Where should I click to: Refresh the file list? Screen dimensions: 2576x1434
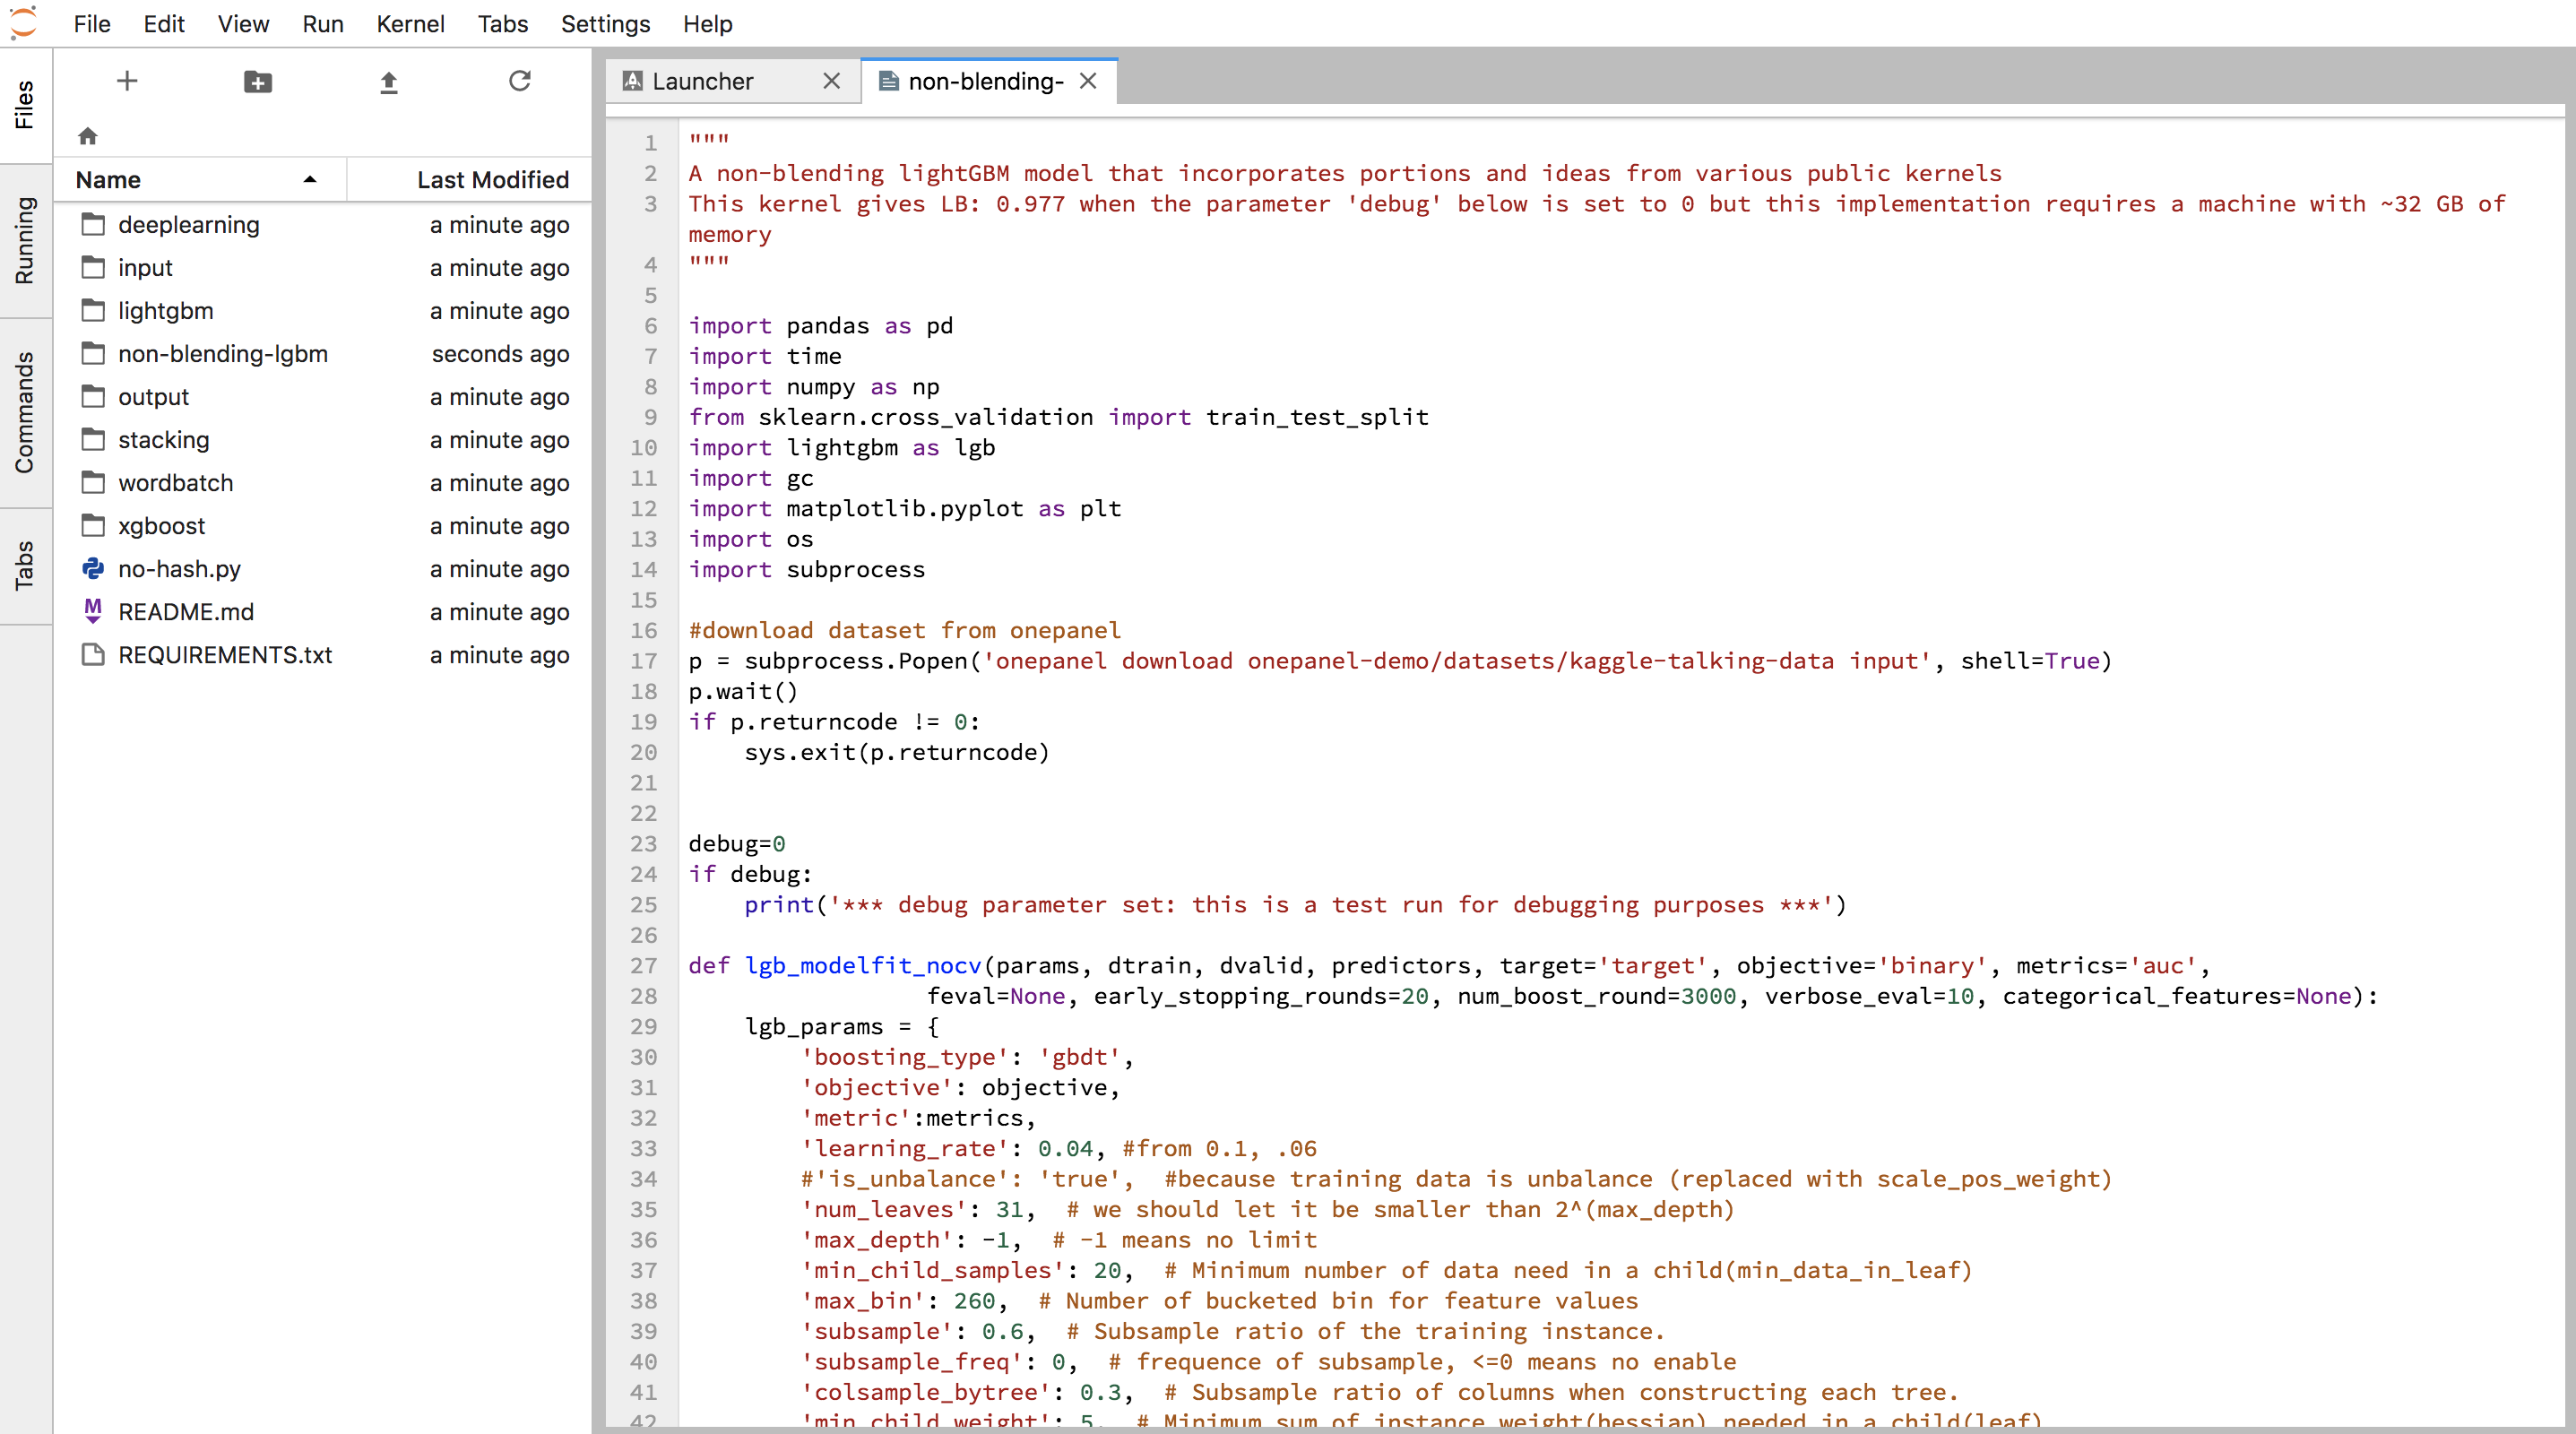[x=520, y=81]
